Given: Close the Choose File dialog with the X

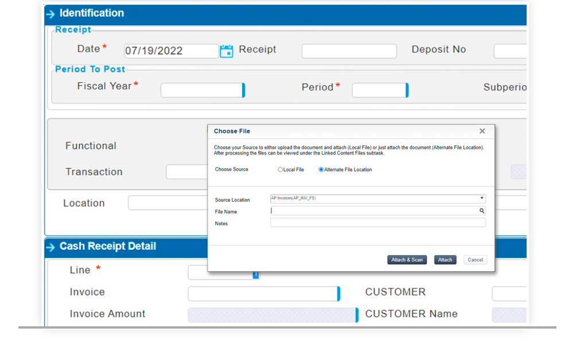Looking at the screenshot, I should coord(482,131).
